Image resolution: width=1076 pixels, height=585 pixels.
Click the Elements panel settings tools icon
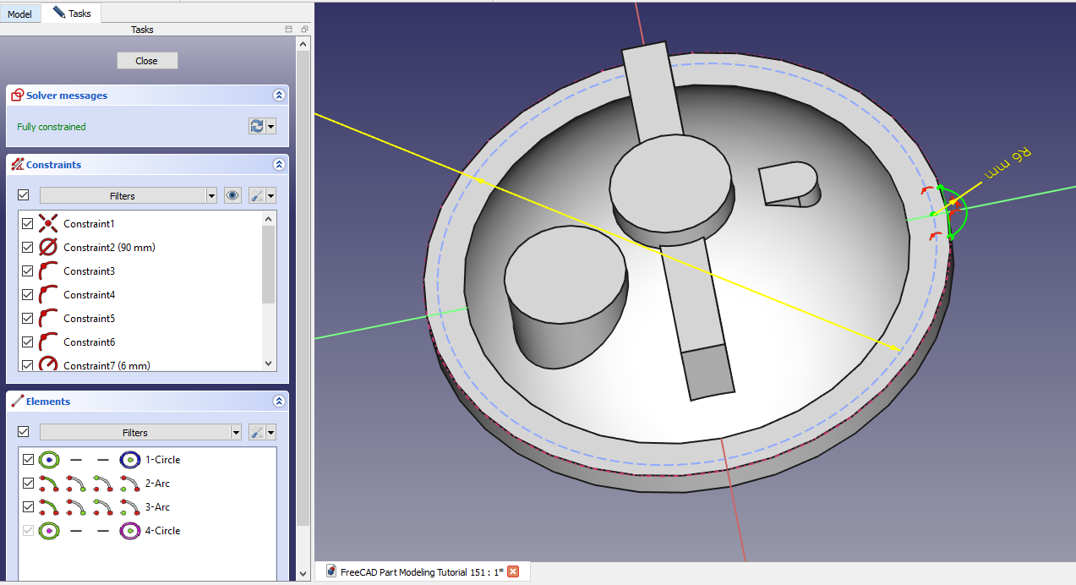255,432
